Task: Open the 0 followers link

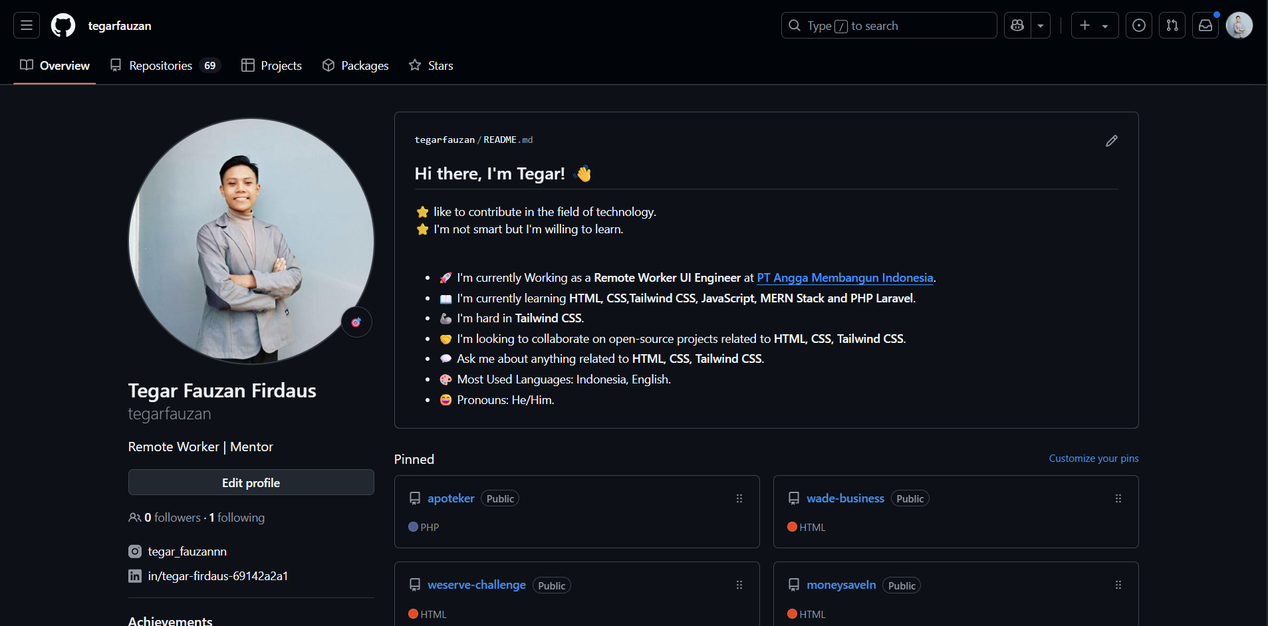Action: click(x=172, y=518)
